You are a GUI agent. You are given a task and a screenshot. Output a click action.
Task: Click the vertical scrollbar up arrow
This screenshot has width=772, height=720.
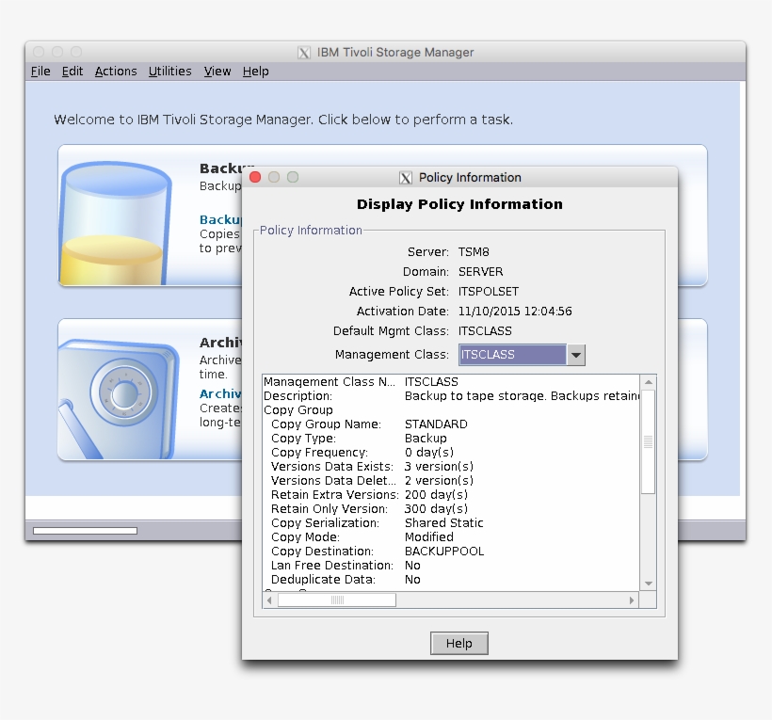[648, 381]
